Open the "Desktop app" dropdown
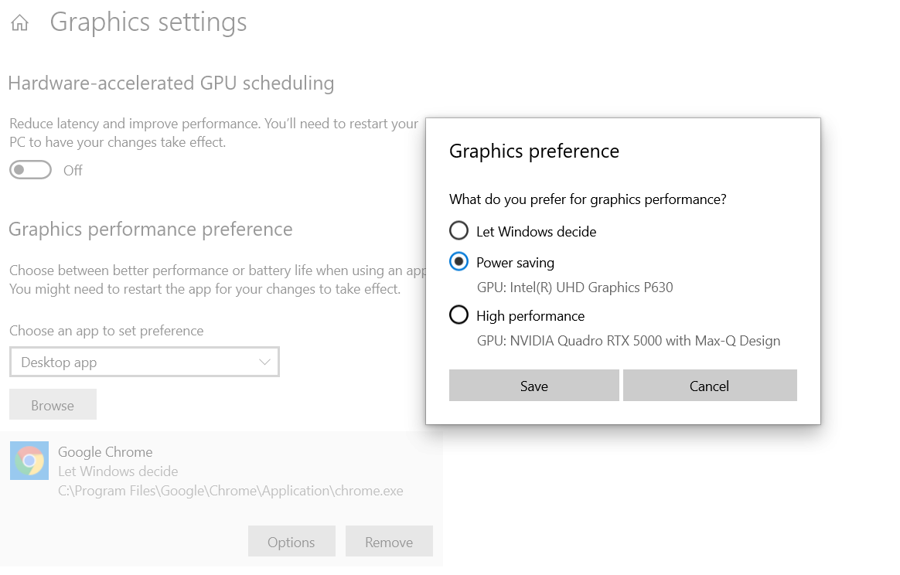 pyautogui.click(x=144, y=362)
